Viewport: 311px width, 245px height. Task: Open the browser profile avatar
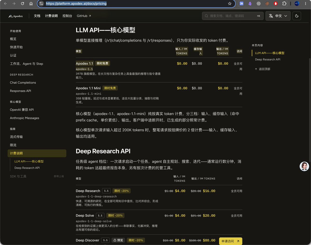click(297, 4)
